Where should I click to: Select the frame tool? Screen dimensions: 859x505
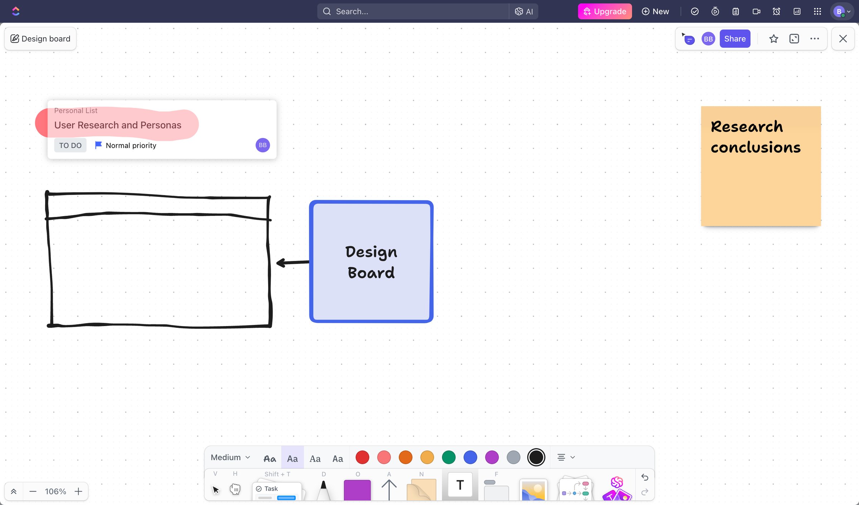(496, 490)
